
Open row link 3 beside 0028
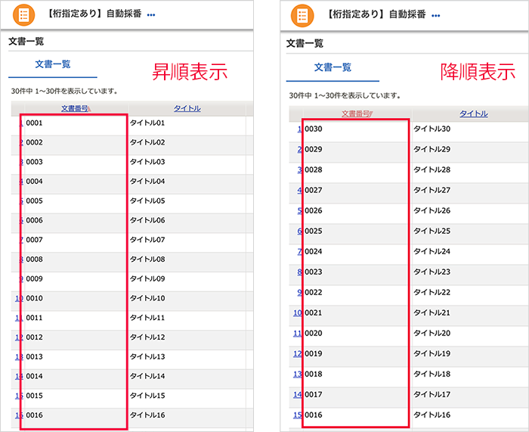click(299, 169)
